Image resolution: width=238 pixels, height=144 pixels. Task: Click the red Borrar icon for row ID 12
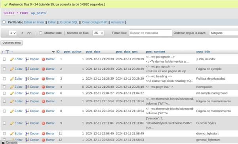(44, 140)
